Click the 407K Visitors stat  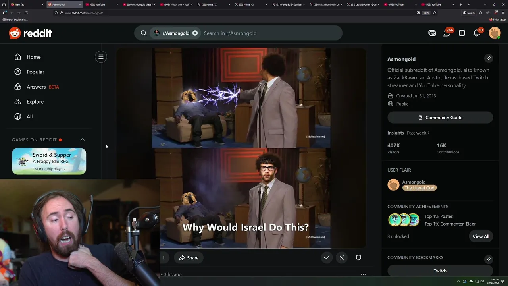[394, 148]
